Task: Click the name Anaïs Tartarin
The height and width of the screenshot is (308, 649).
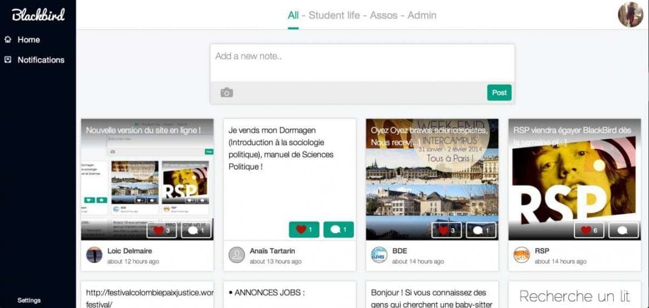Action: tap(272, 251)
